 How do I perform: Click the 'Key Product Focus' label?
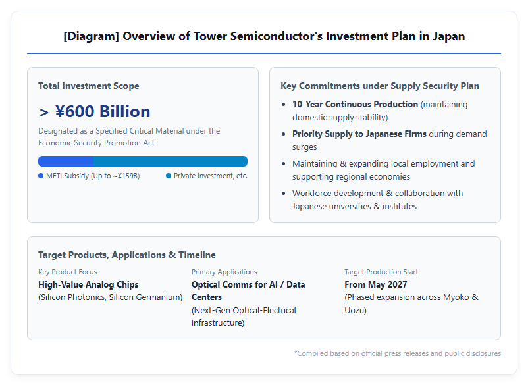(68, 272)
